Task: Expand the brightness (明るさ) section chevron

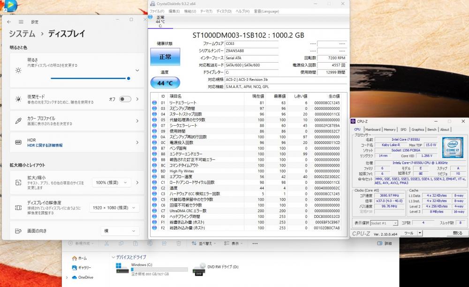Action: [137, 70]
